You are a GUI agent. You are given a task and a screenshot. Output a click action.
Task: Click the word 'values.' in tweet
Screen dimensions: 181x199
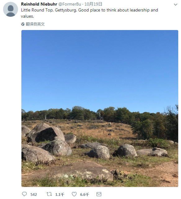27,16
